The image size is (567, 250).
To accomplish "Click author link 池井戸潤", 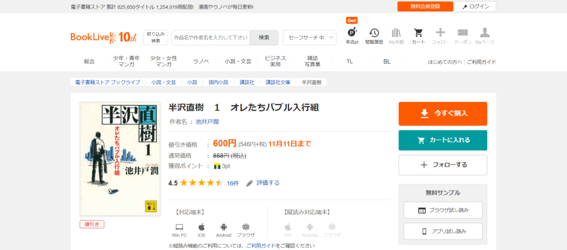I will pyautogui.click(x=207, y=121).
